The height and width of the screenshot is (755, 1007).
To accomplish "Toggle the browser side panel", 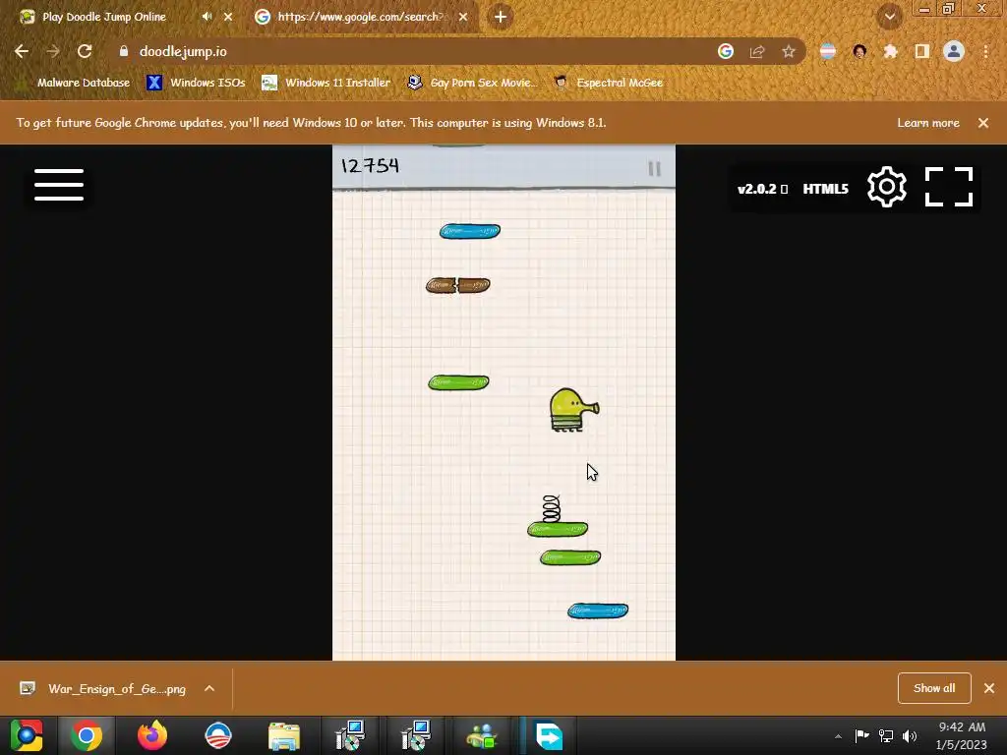I will pos(922,51).
